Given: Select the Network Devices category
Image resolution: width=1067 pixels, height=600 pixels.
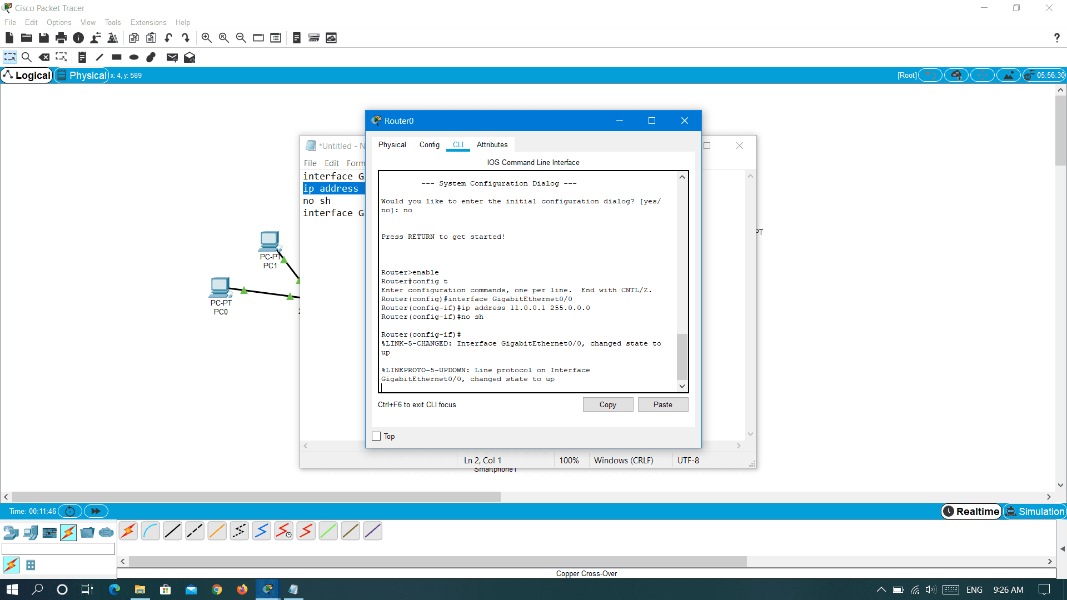Looking at the screenshot, I should tap(11, 532).
